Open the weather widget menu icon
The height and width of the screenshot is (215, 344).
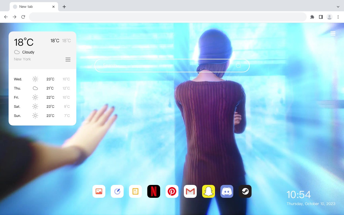click(x=68, y=59)
